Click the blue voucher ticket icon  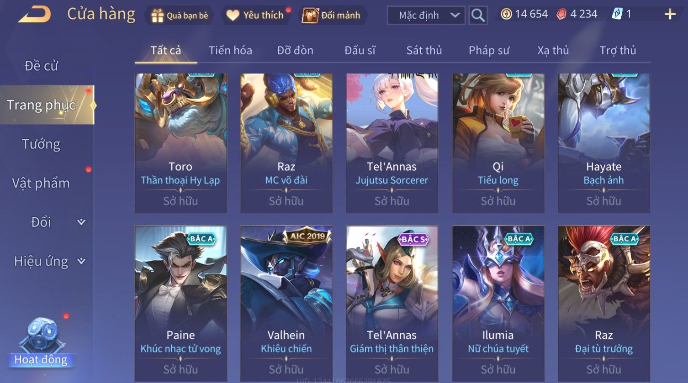tap(617, 15)
